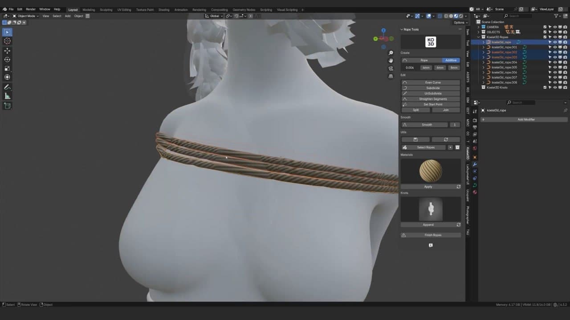
Task: Click the Straighten Segments button
Action: point(431,99)
